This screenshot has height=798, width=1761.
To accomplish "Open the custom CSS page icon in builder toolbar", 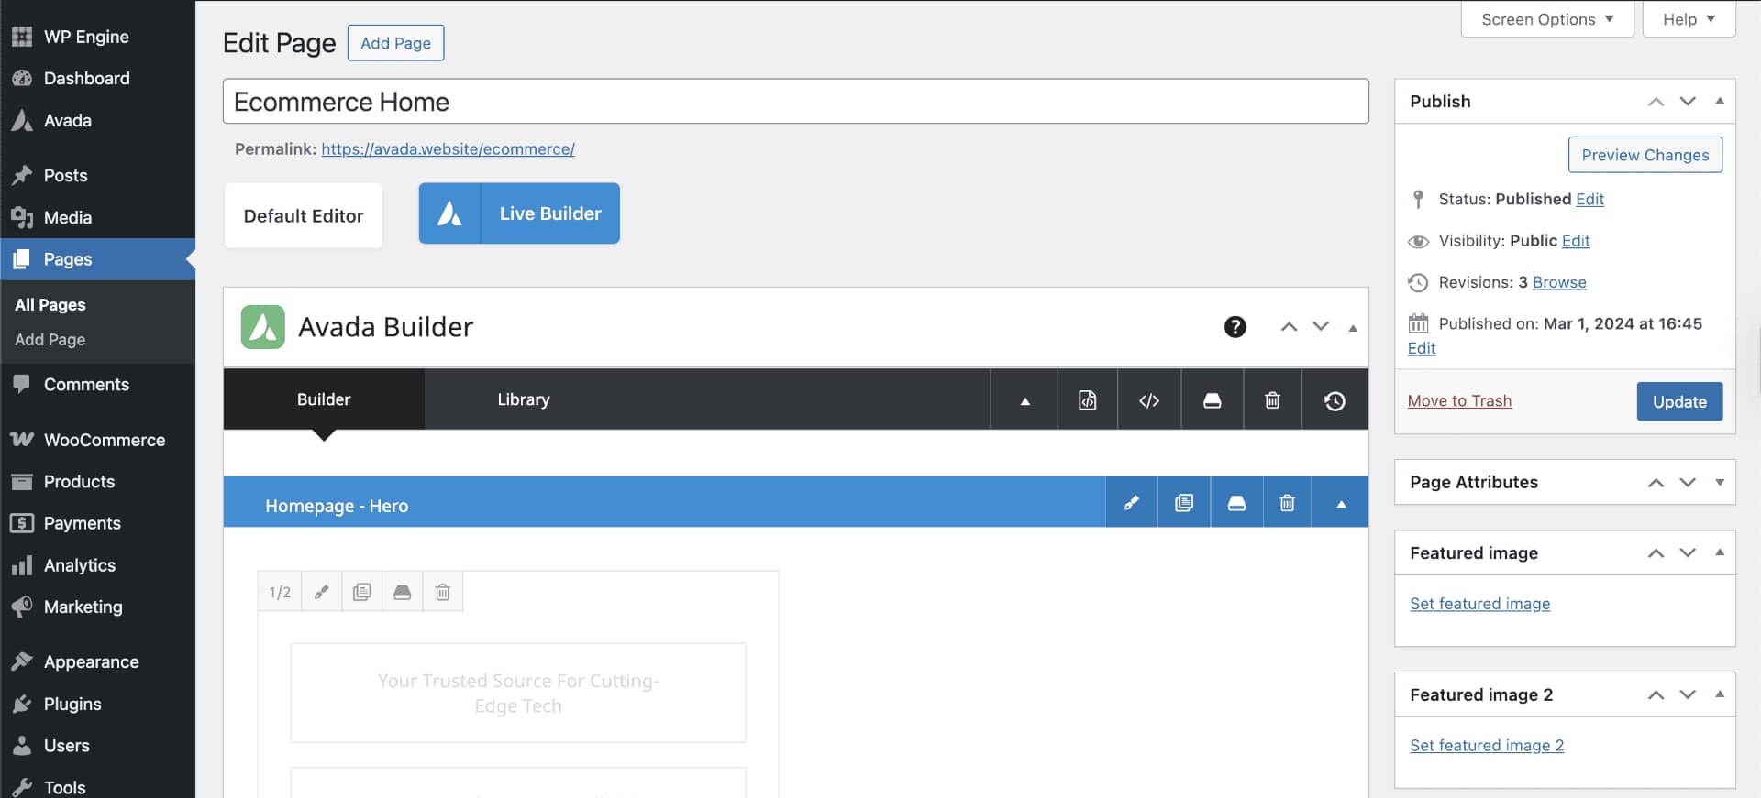I will 1087,400.
